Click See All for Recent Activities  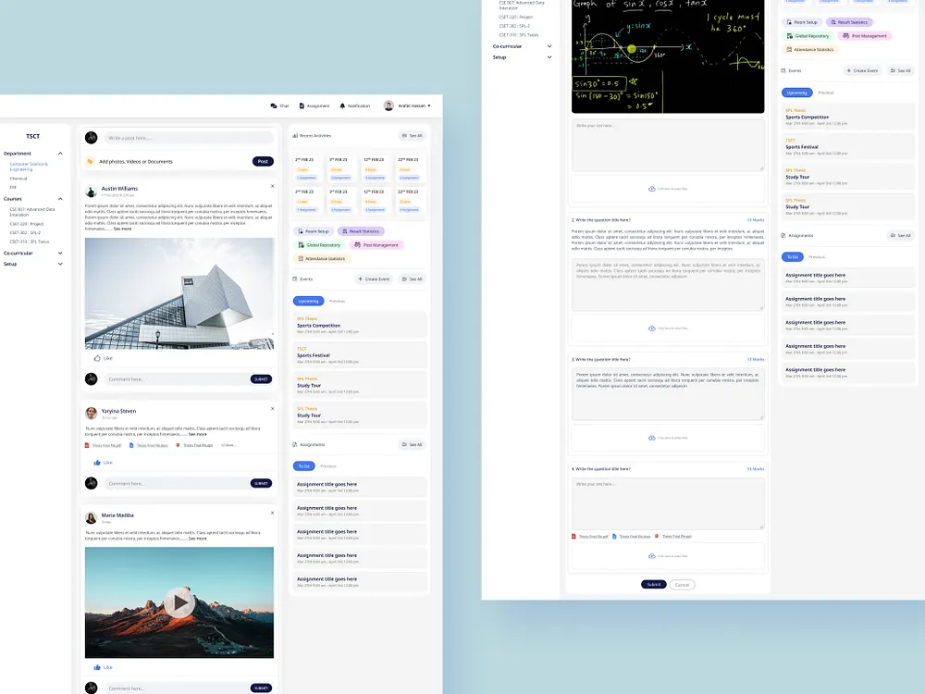click(x=412, y=136)
